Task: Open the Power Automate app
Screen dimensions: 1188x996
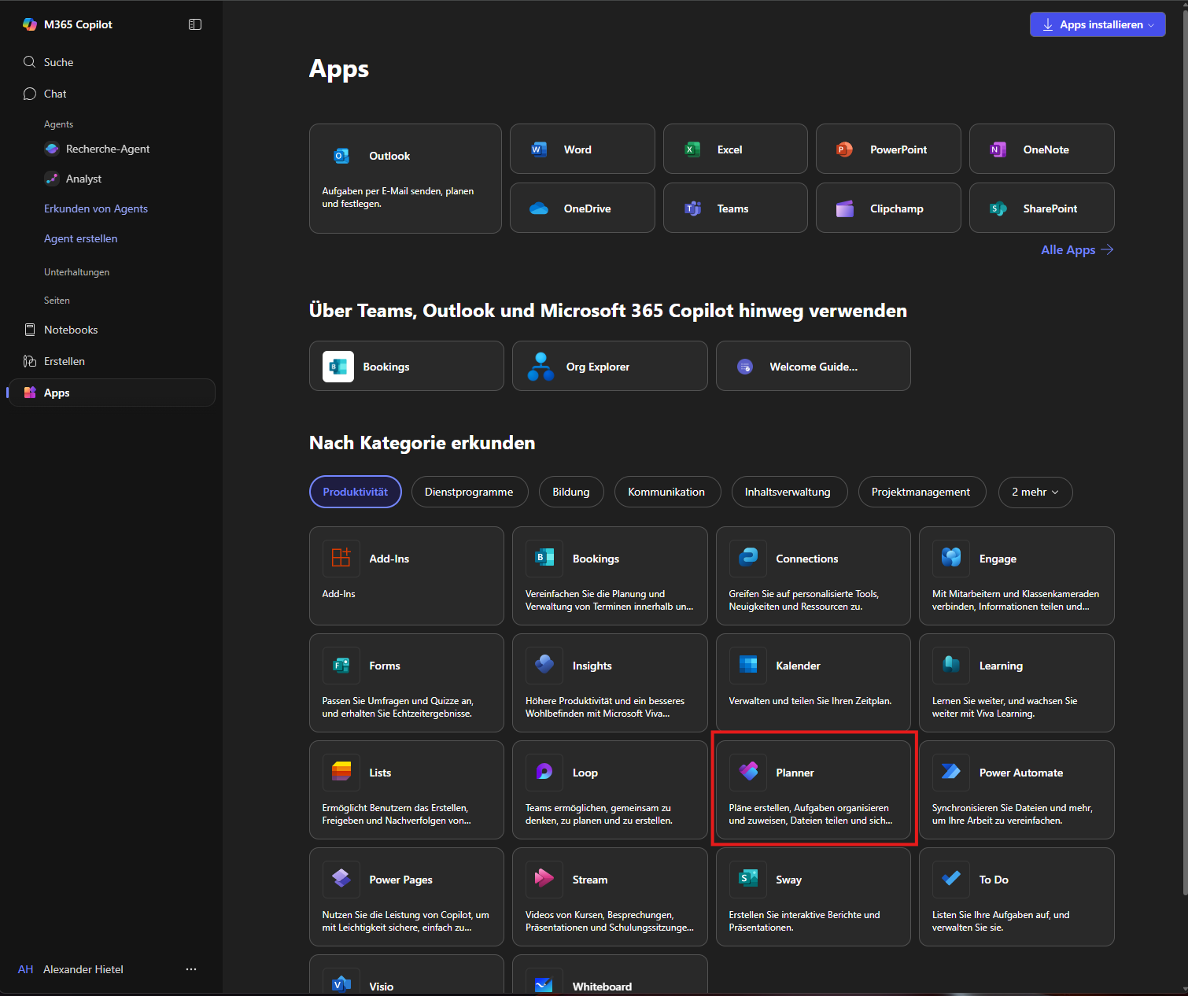Action: pyautogui.click(x=1016, y=789)
